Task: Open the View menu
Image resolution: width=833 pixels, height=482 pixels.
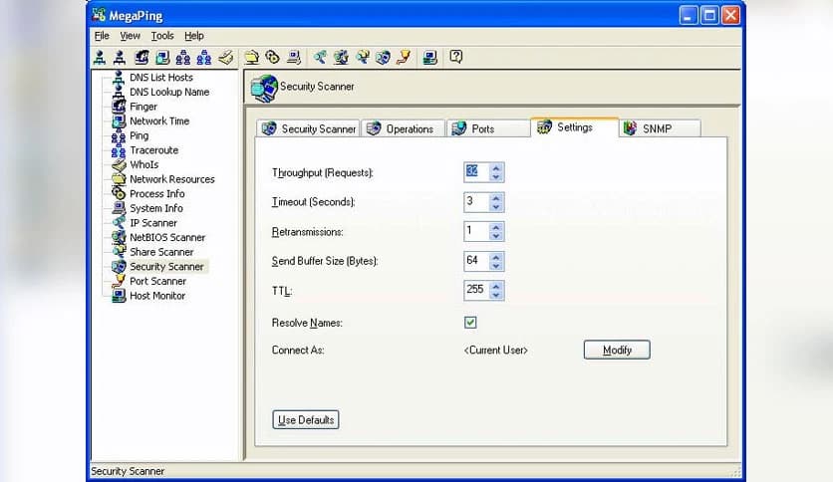Action: click(x=130, y=36)
